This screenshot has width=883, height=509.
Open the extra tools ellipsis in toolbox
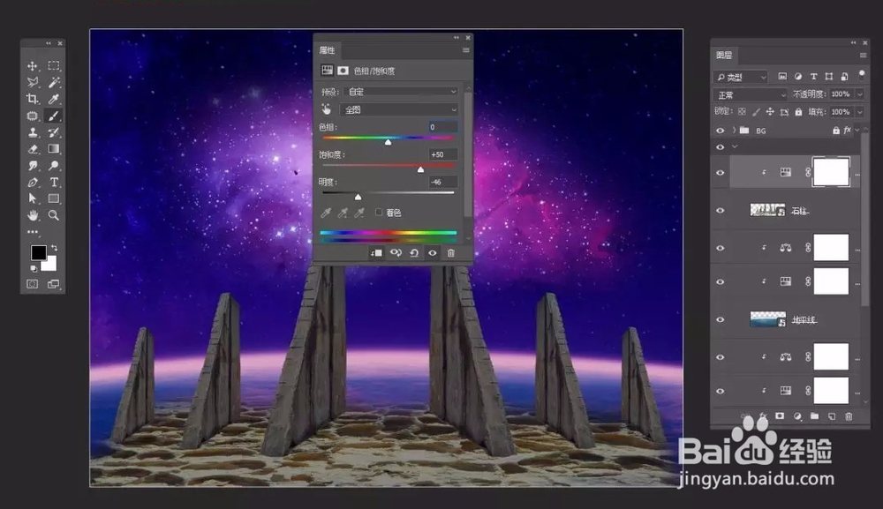point(33,231)
